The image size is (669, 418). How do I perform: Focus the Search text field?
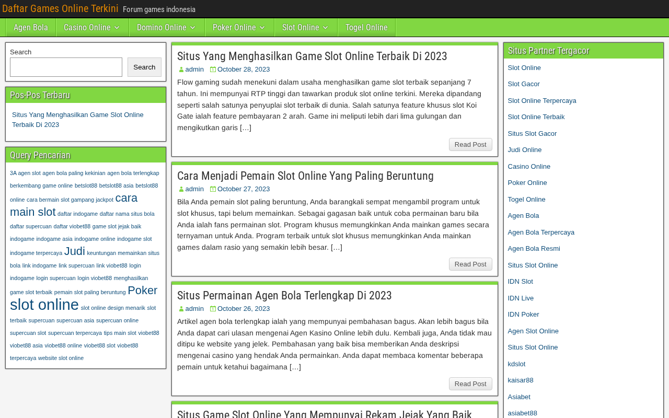point(66,67)
